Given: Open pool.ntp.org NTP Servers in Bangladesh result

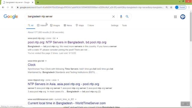Looking at the screenshot, I should [67, 42].
